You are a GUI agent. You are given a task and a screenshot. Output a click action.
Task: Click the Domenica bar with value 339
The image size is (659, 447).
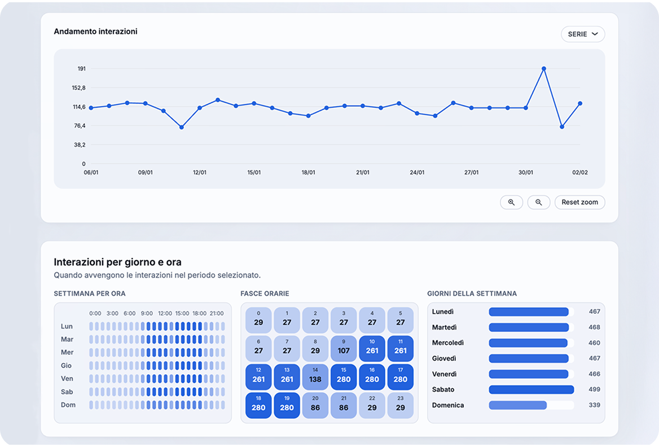(517, 405)
